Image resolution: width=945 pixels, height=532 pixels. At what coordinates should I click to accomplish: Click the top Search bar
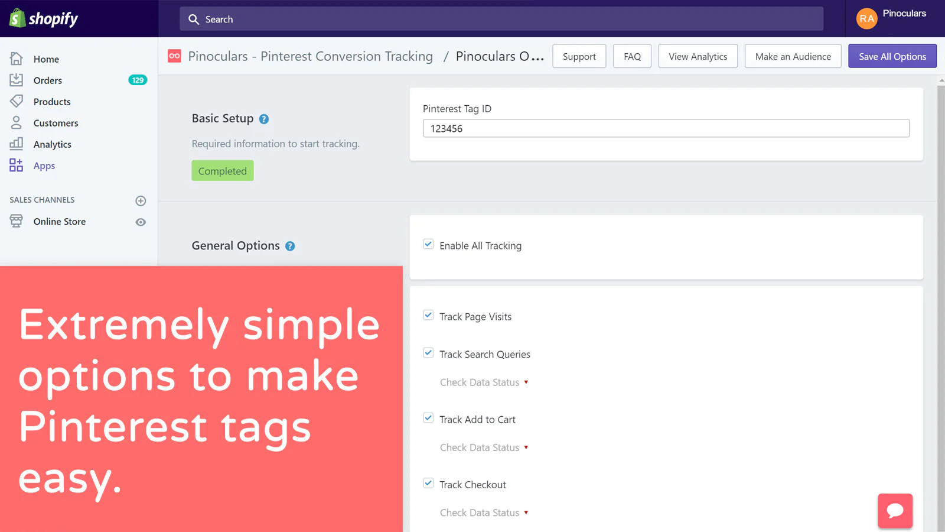click(501, 19)
